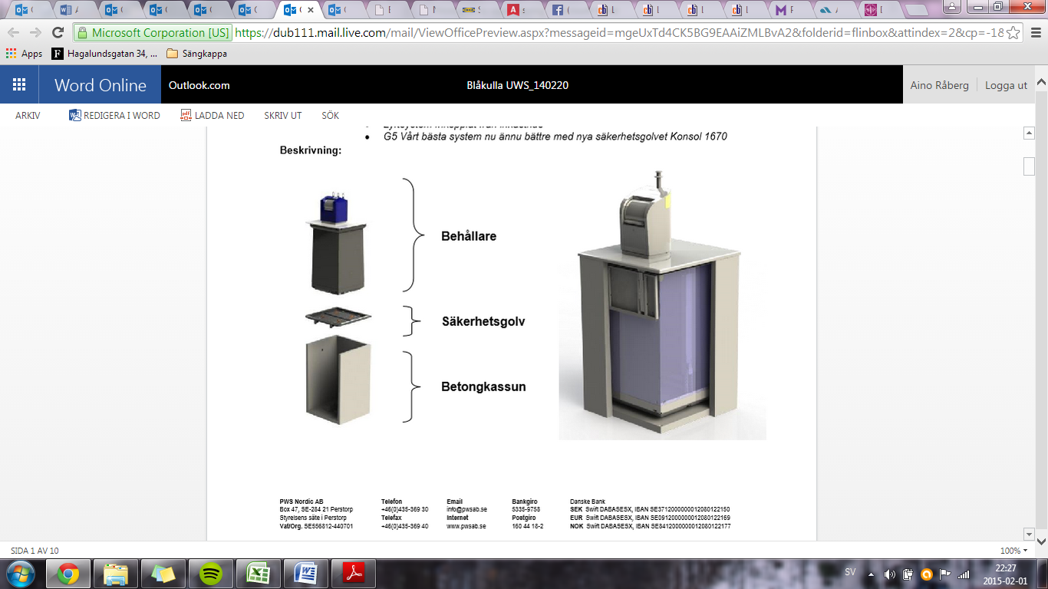Viewport: 1048px width, 589px height.
Task: Click the Blåkulla UWS_140220 document title
Action: tap(518, 85)
